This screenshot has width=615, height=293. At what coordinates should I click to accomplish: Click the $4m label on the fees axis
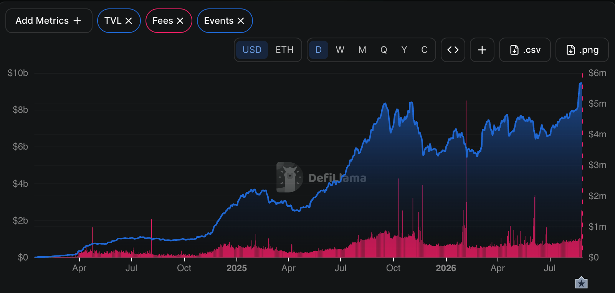(597, 134)
